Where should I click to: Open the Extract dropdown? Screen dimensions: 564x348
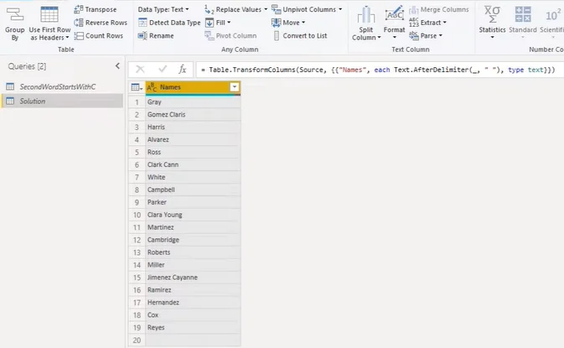427,23
